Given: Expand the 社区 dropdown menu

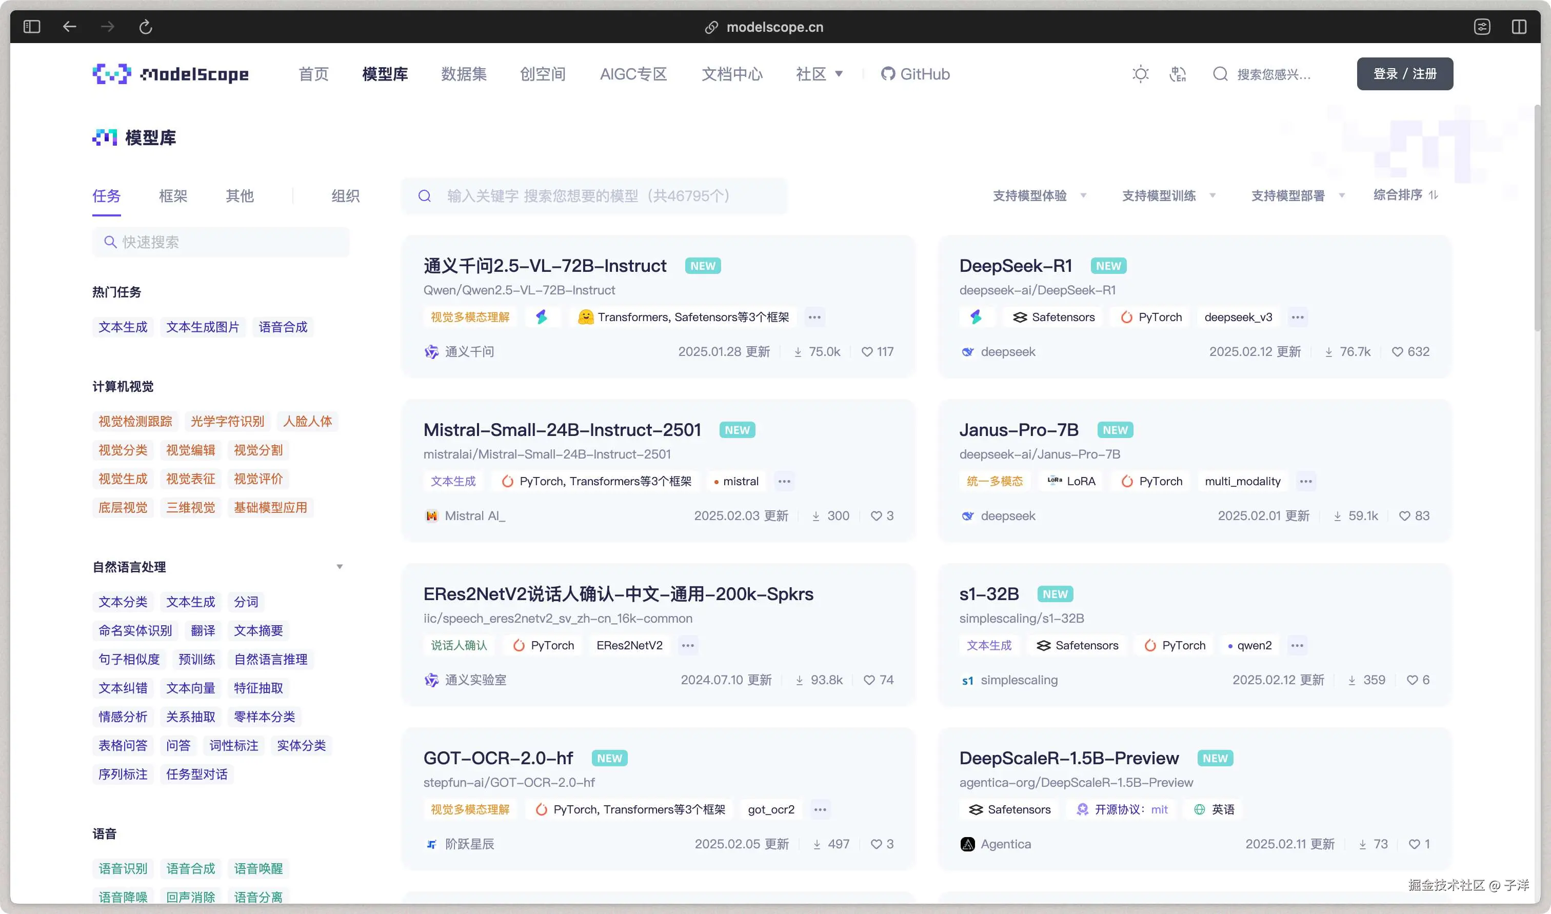Looking at the screenshot, I should click(x=819, y=74).
